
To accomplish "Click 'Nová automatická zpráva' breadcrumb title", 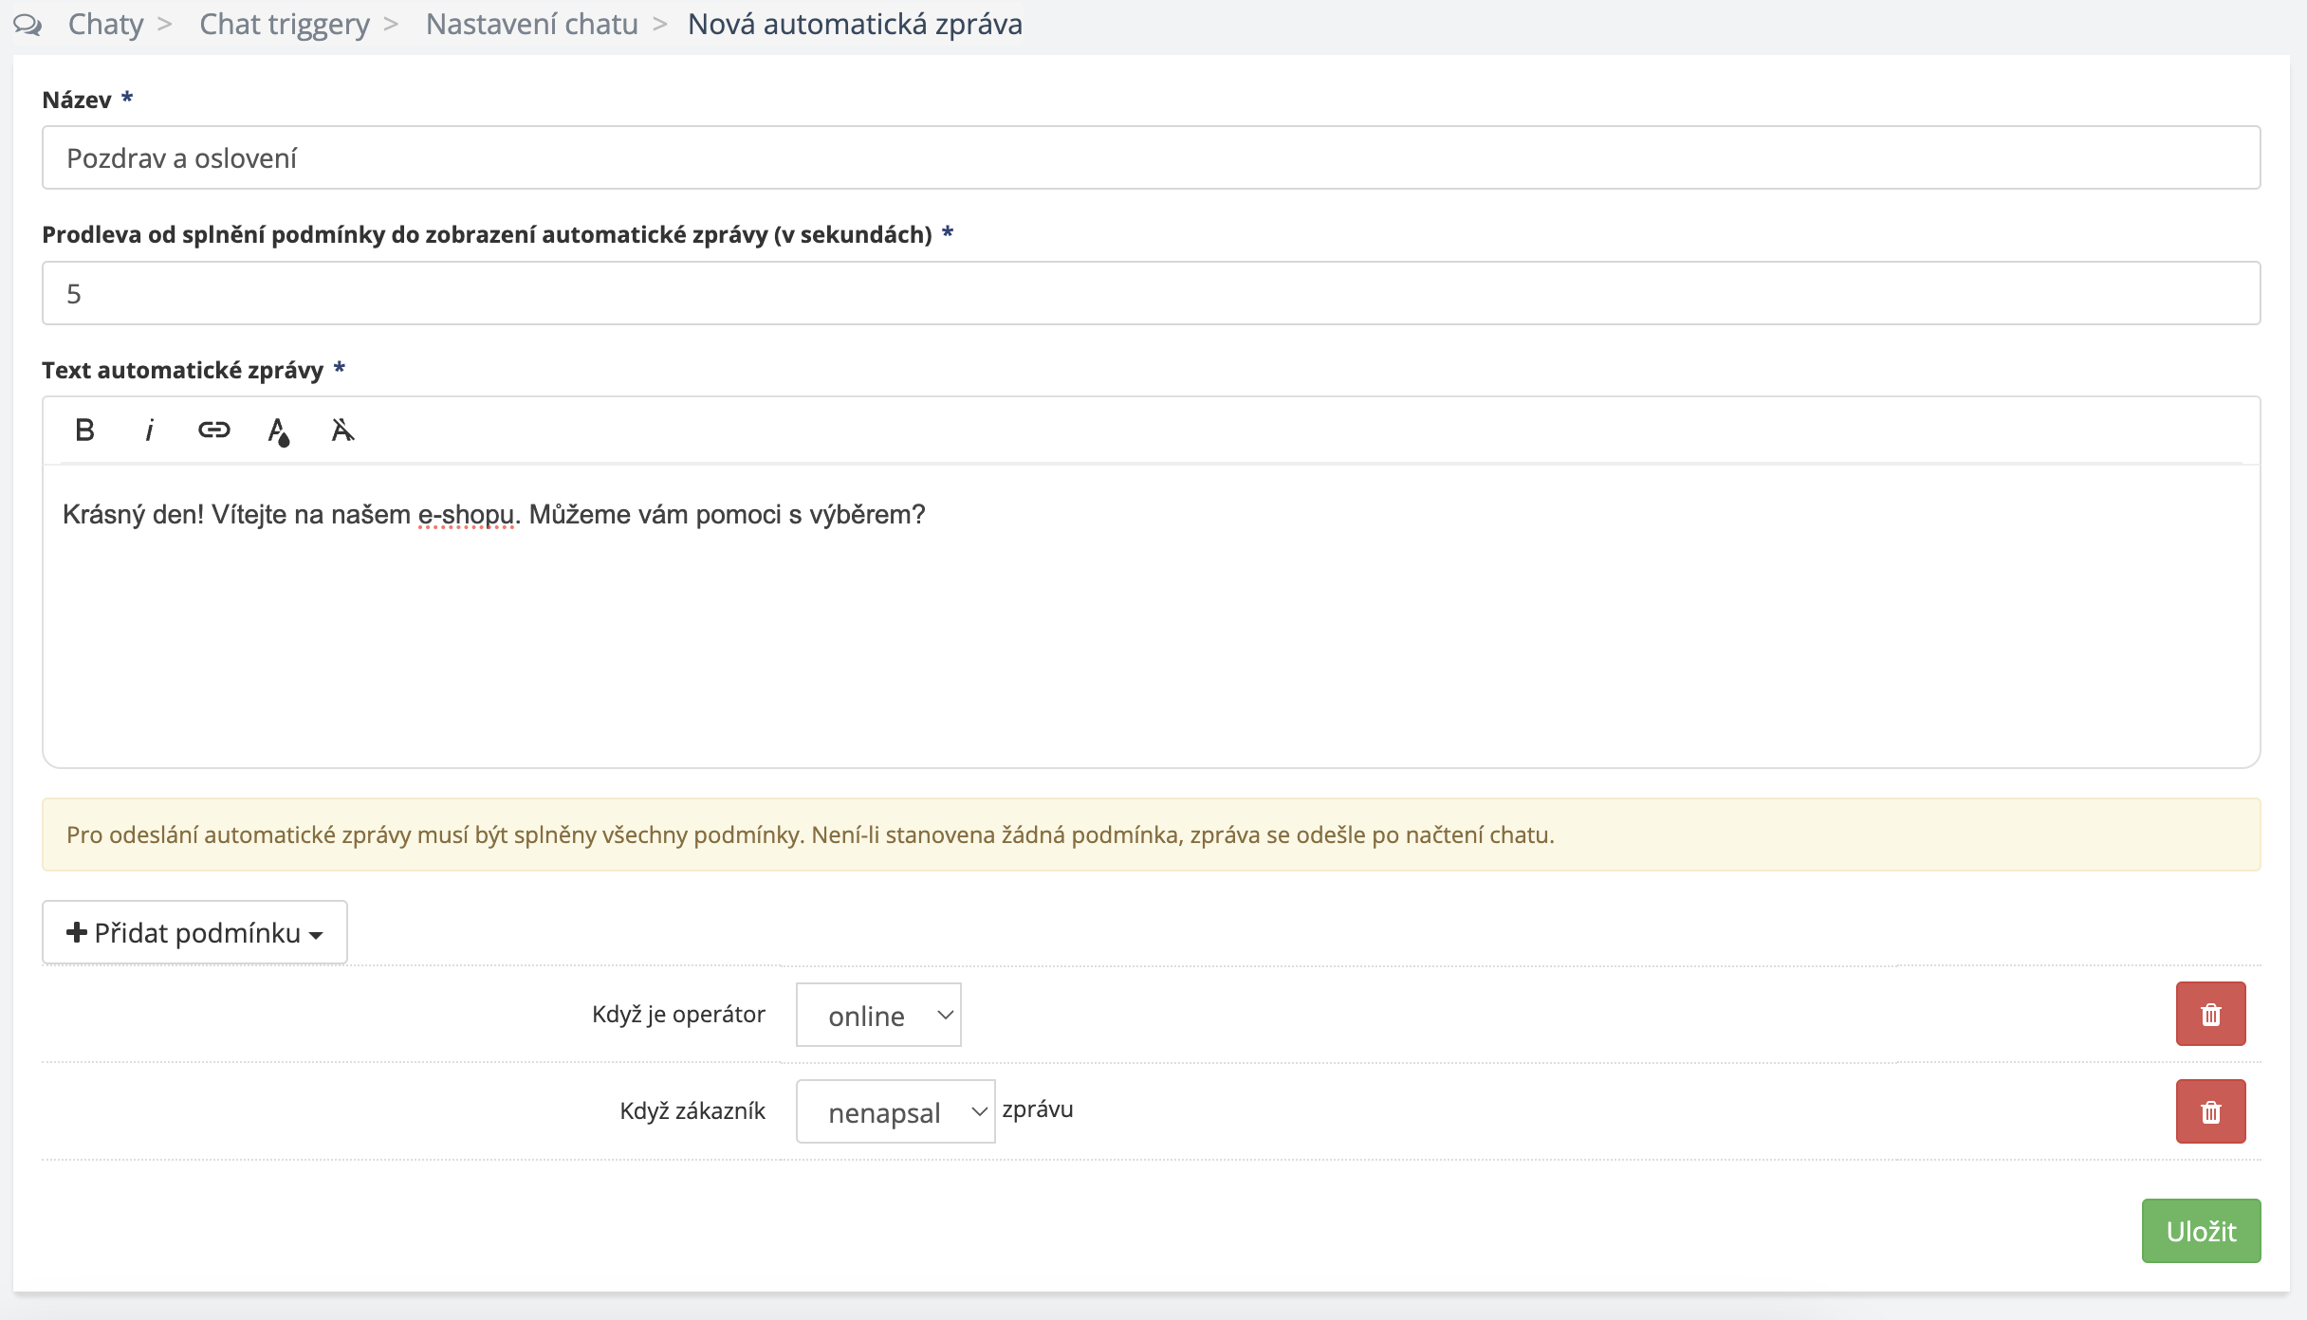I will (855, 25).
